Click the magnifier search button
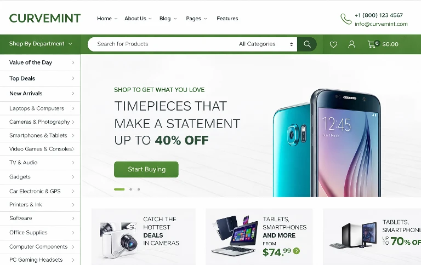Screen dimensions: 421x265 (x=307, y=44)
